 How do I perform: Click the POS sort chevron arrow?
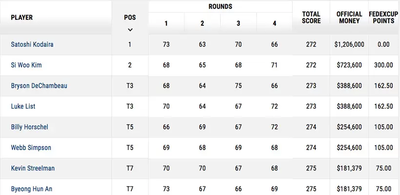click(x=130, y=29)
